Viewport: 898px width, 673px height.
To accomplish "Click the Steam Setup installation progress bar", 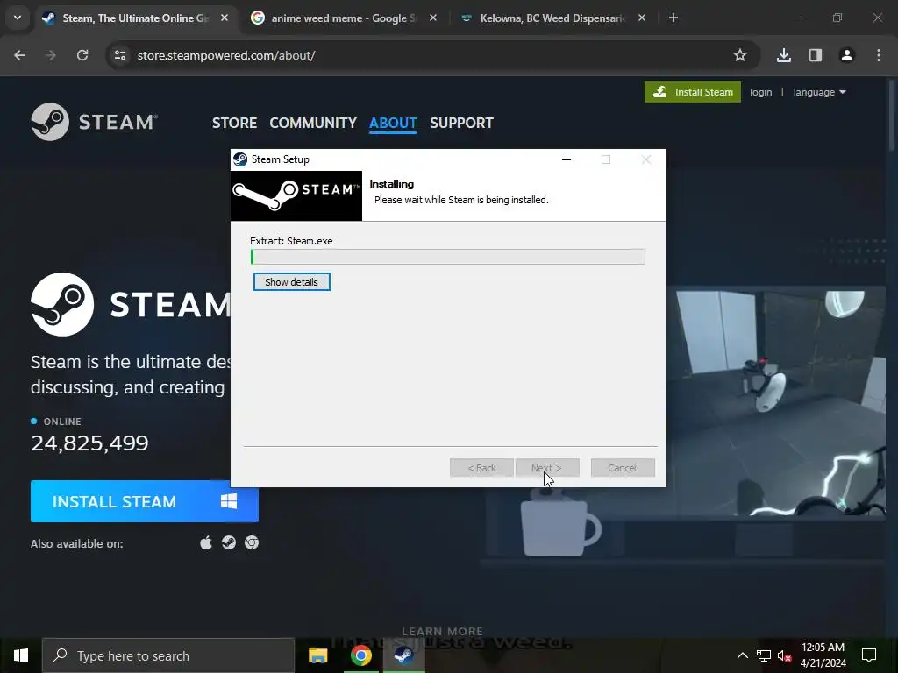I will tap(448, 257).
